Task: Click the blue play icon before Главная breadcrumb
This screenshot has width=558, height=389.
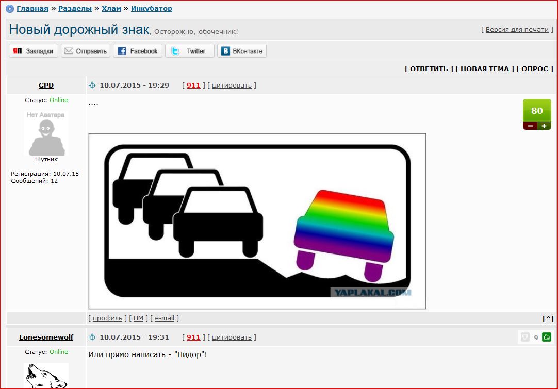Action: click(10, 9)
